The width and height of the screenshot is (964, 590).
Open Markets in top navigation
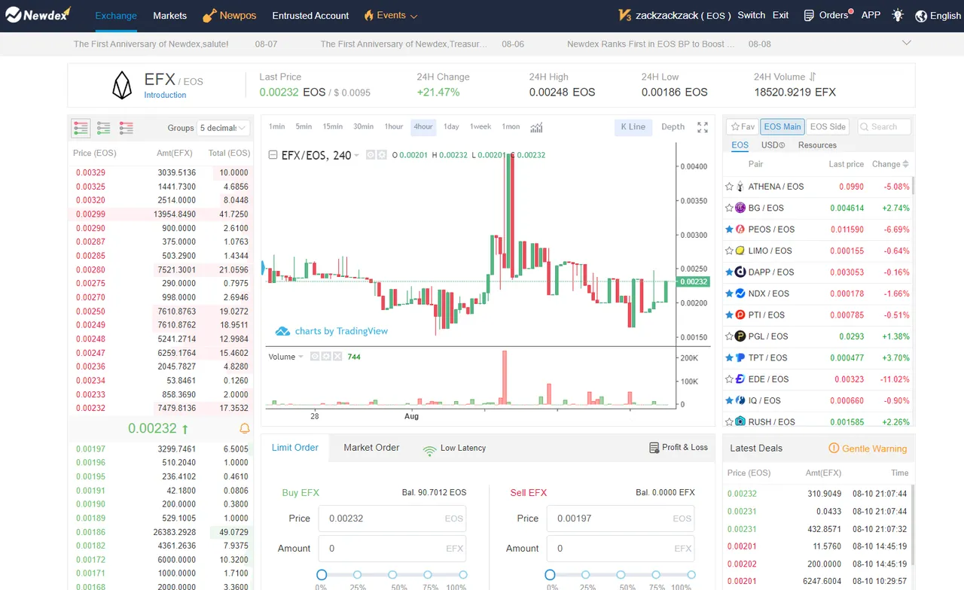pos(169,16)
